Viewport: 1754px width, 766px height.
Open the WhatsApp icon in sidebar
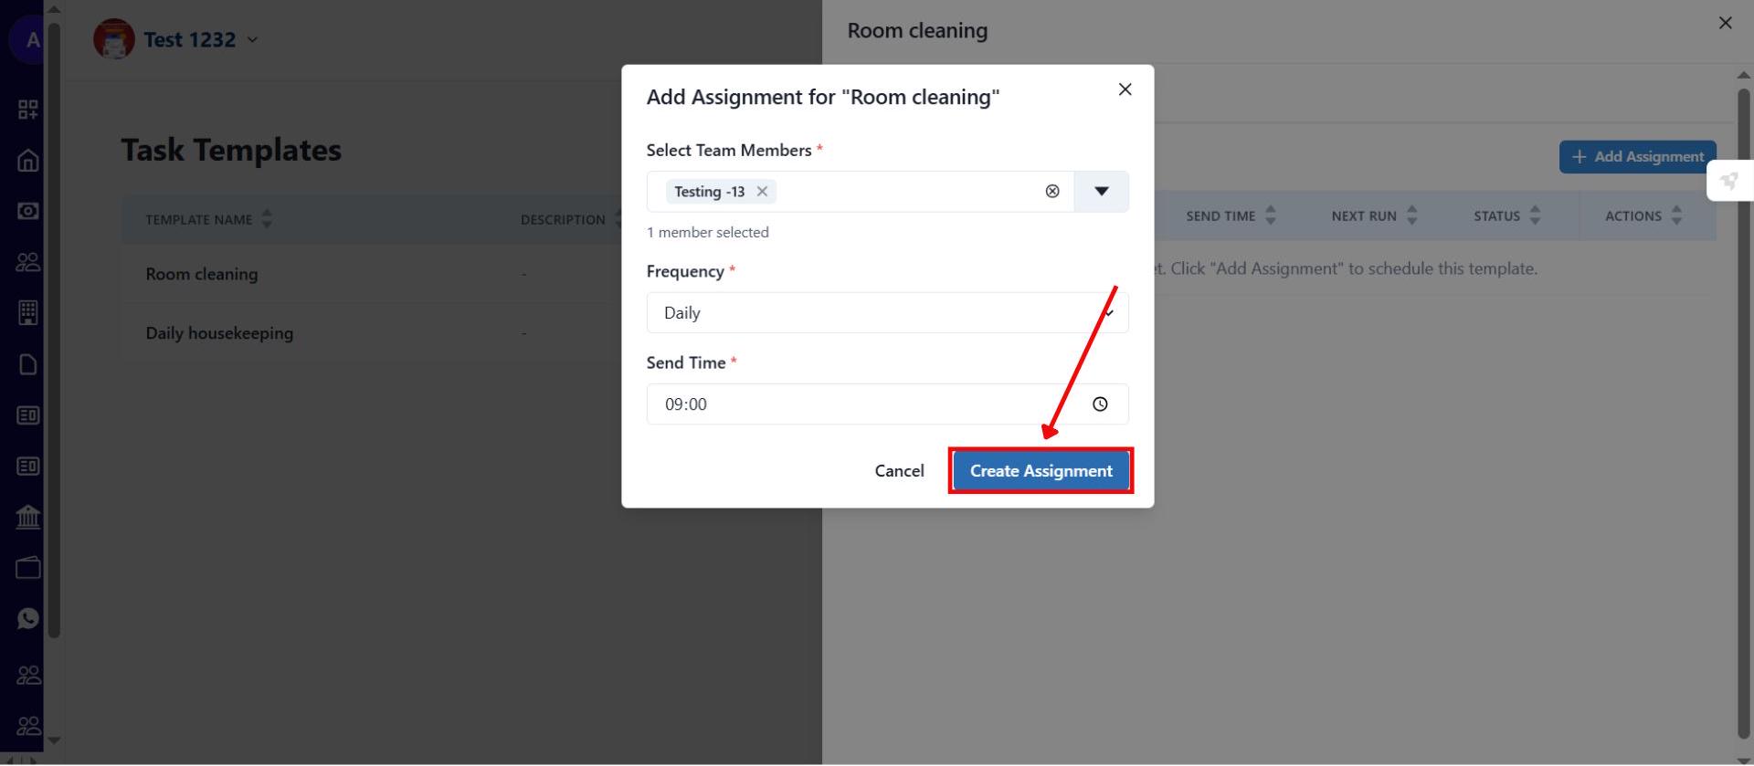point(28,618)
